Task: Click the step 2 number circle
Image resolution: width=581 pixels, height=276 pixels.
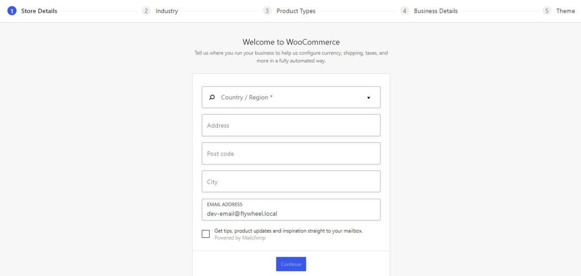Action: click(147, 11)
